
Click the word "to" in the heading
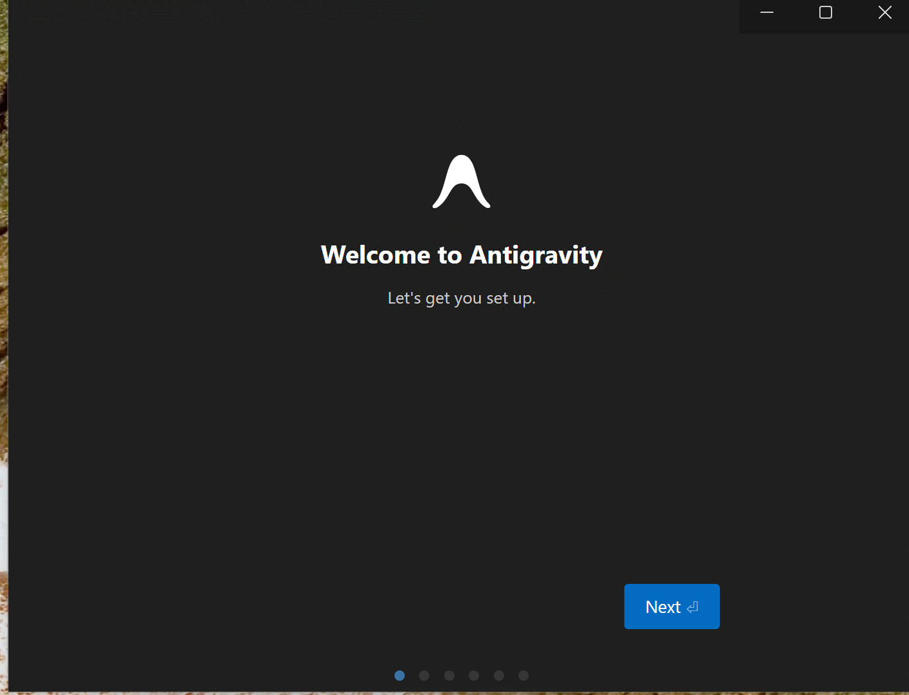pos(450,255)
